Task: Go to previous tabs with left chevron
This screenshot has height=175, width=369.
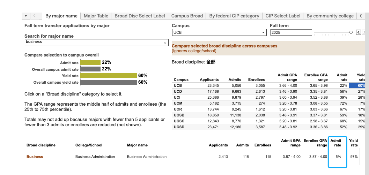Action: click(x=34, y=16)
